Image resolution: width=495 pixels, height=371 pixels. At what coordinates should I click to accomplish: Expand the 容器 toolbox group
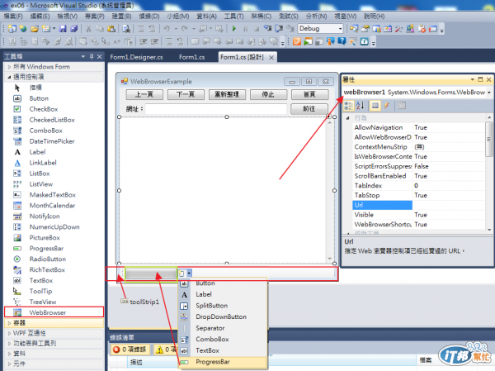9,323
